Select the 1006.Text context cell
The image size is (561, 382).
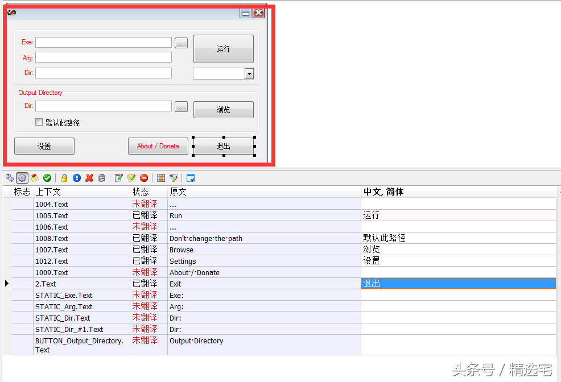point(81,227)
